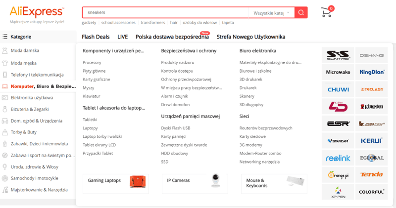Click the bottle icon beside Zabawki, Dzieci
Viewport: 396px width, 208px height.
(x=5, y=144)
